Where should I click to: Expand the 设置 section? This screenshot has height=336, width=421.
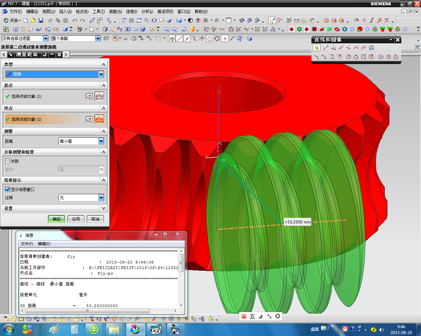point(104,208)
